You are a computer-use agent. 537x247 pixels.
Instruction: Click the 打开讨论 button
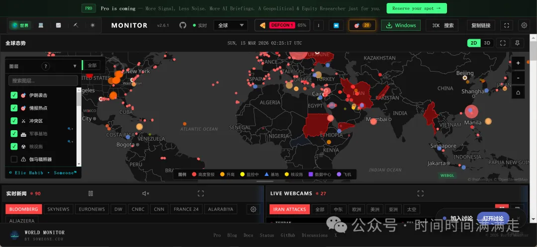493,218
